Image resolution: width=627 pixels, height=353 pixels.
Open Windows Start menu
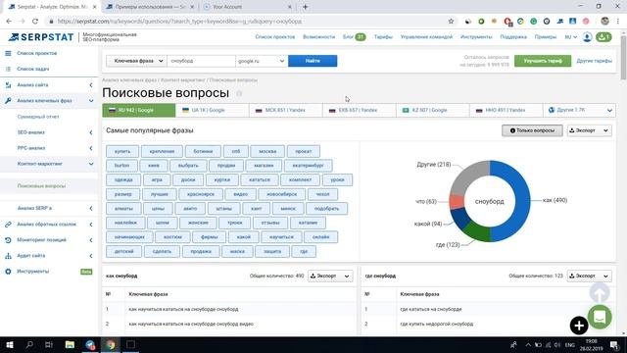(10, 344)
